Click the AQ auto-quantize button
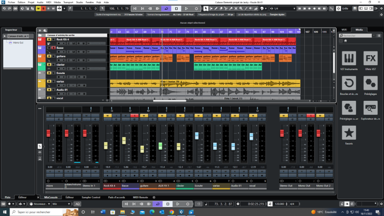The width and height of the screenshot is (384, 216). coord(77,204)
